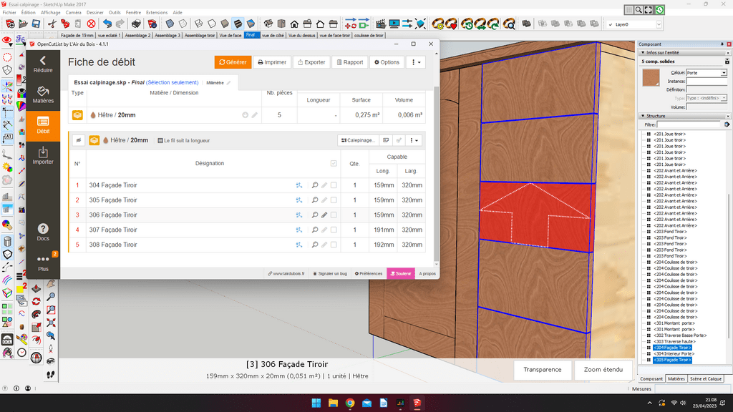Click the Rapport button
This screenshot has width=733, height=412.
pos(349,62)
